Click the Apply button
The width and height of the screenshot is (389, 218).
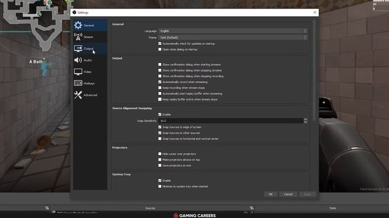pos(308,194)
